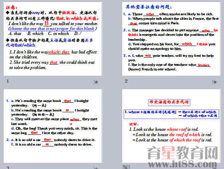Click the animation star icon under slide 4
This screenshot has height=169, width=224.
point(214,168)
